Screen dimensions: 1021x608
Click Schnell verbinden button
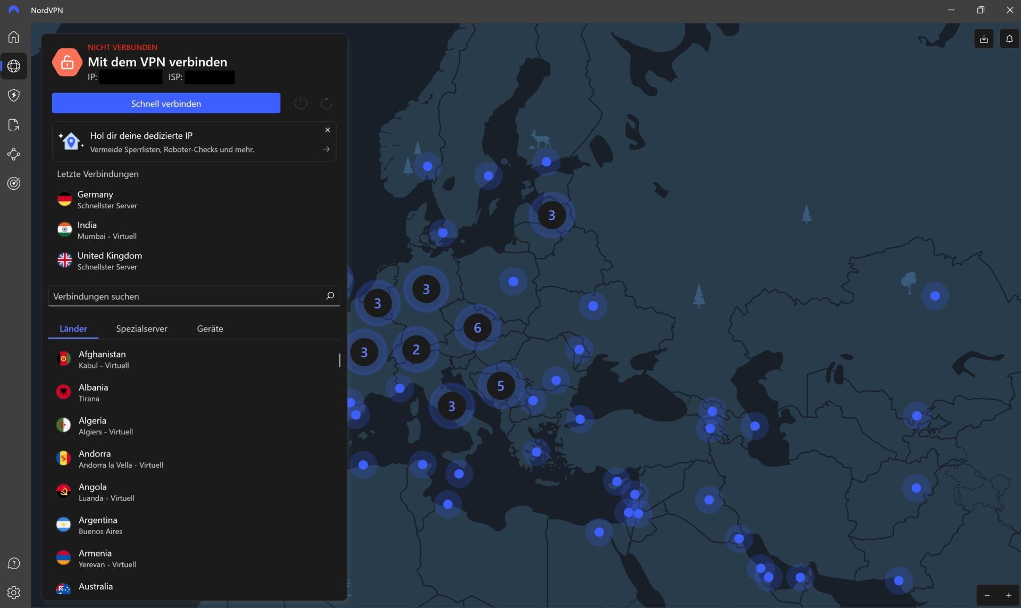pos(166,103)
